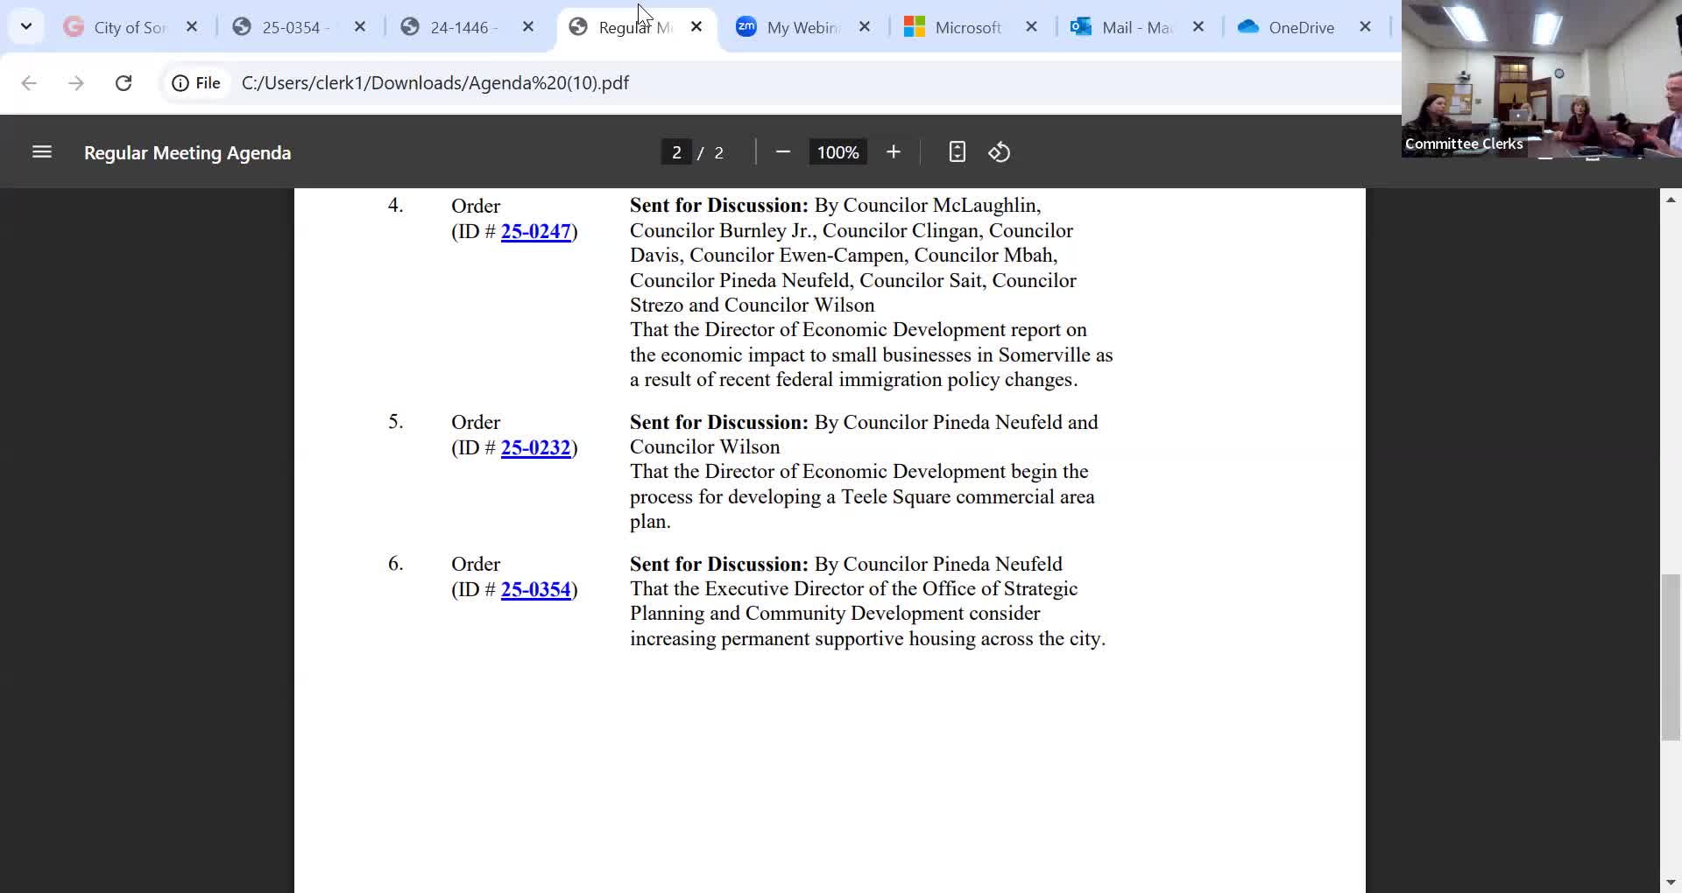Go forward using the forward arrow
The width and height of the screenshot is (1682, 893).
76,82
